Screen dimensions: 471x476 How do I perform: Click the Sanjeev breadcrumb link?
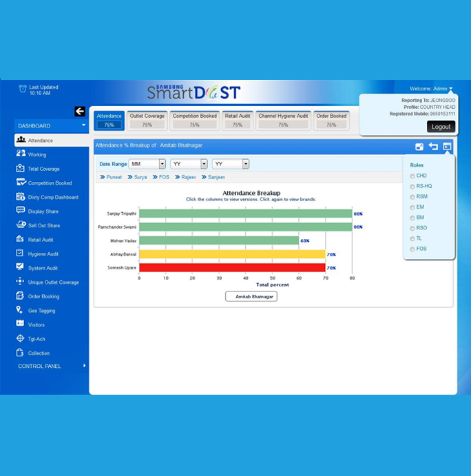[x=216, y=177]
